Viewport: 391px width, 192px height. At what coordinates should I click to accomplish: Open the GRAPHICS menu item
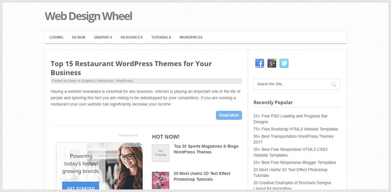click(103, 38)
